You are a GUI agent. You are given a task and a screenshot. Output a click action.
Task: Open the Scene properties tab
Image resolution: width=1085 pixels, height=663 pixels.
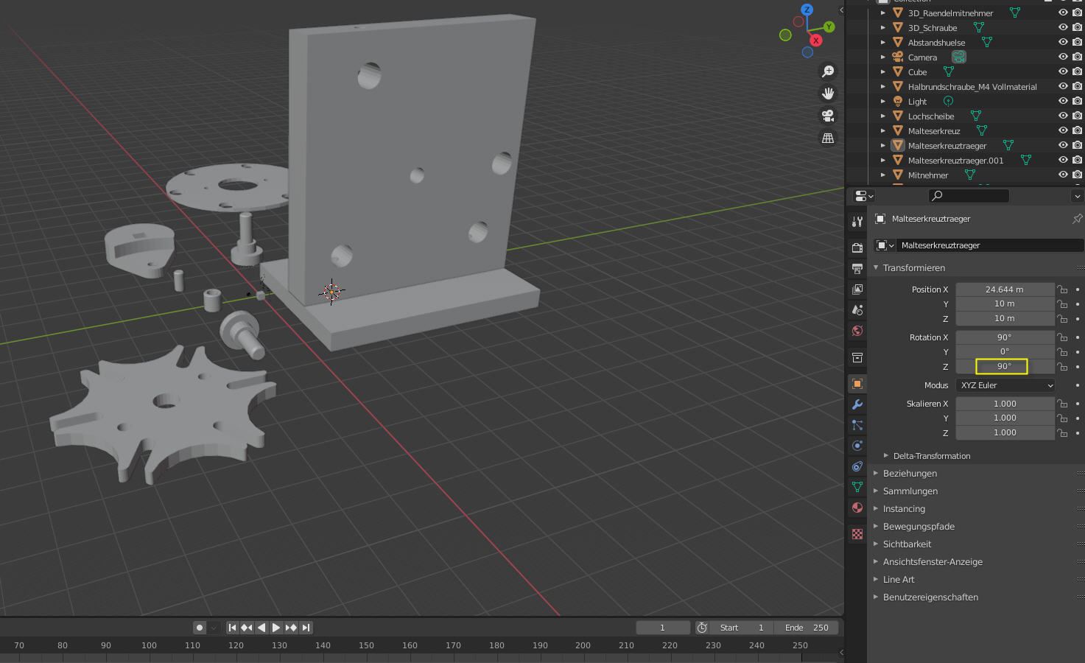[x=857, y=309]
